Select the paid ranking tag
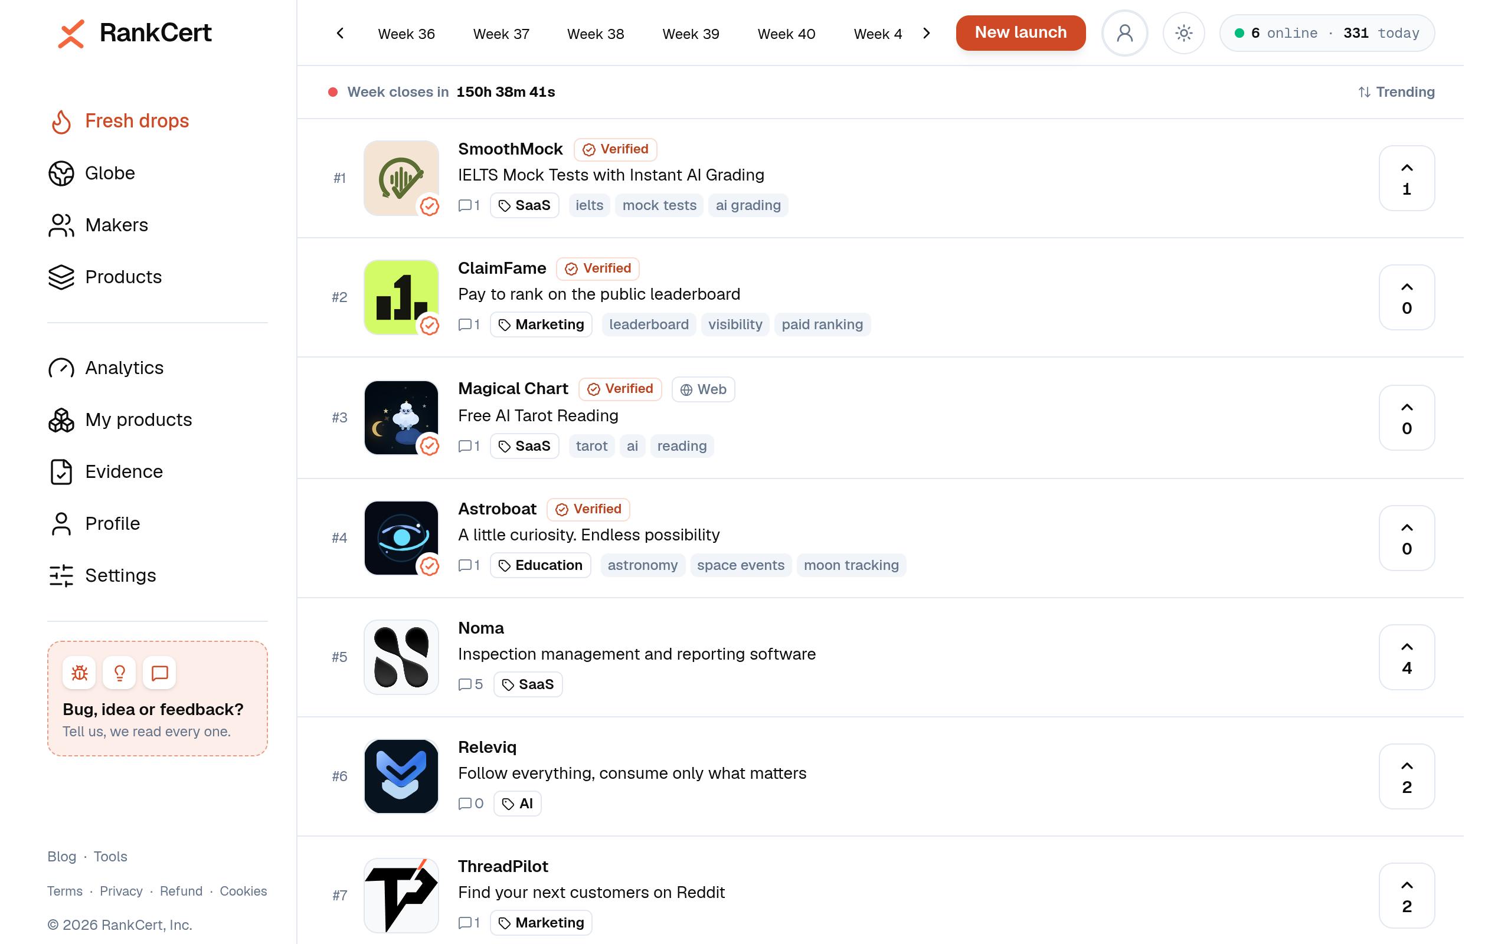This screenshot has height=944, width=1511. tap(822, 324)
